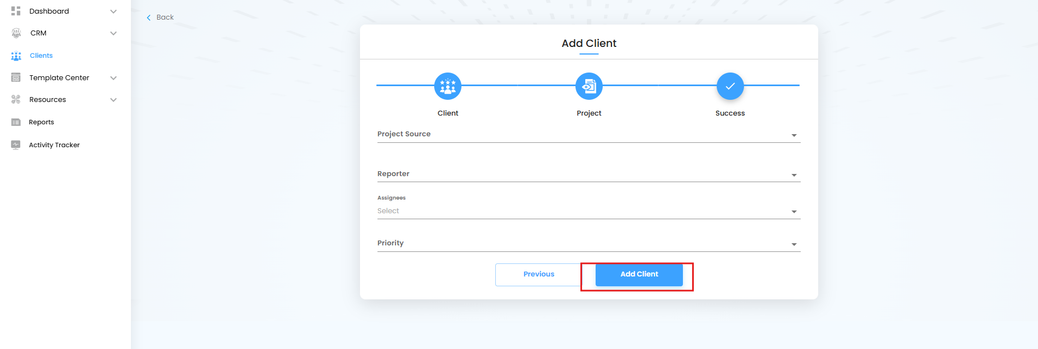
Task: Click the CRM icon in sidebar
Action: tap(16, 33)
